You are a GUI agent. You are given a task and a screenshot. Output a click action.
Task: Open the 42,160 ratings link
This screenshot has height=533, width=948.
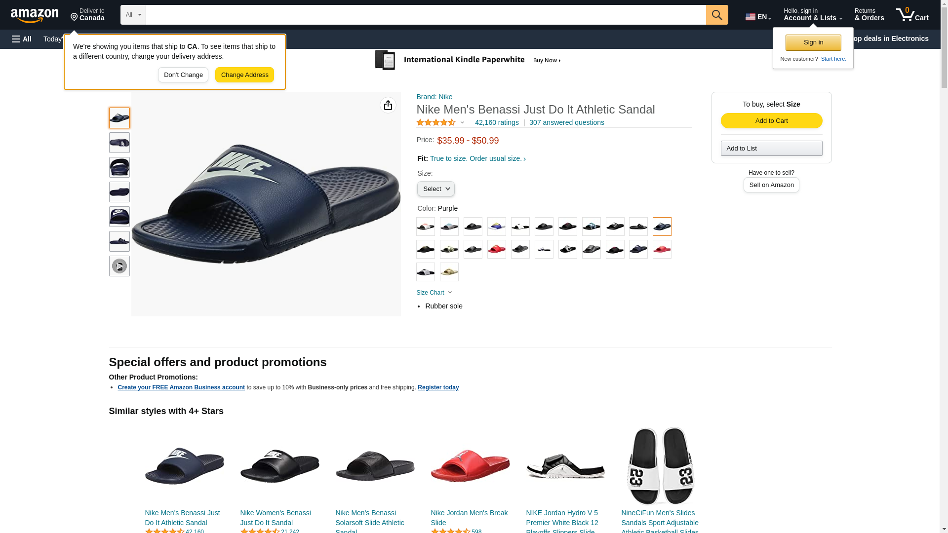tap(497, 122)
